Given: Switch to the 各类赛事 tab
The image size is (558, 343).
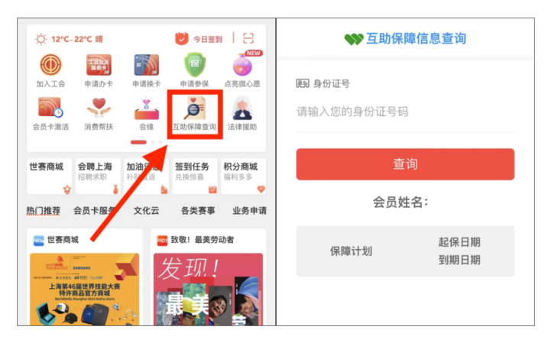Looking at the screenshot, I should 198,211.
